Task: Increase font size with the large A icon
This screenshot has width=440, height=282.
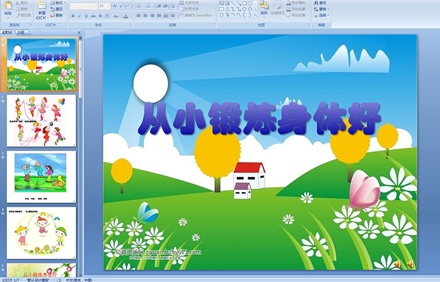Action: point(115,6)
